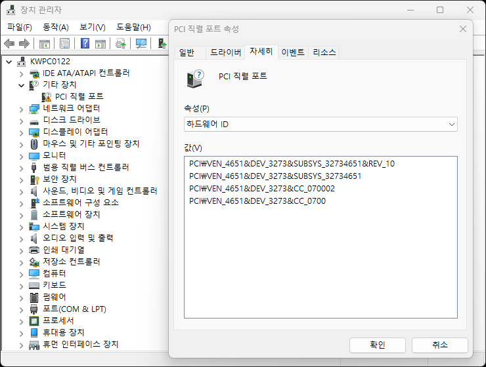Click the 취소 button
Image resolution: width=486 pixels, height=367 pixels.
click(440, 345)
